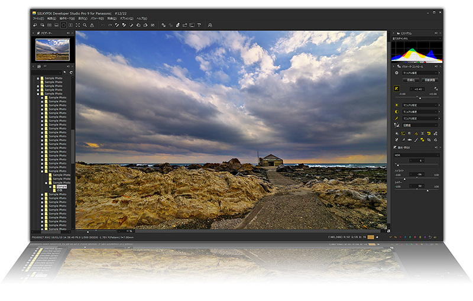Select the brush sub-control icon

(416, 140)
